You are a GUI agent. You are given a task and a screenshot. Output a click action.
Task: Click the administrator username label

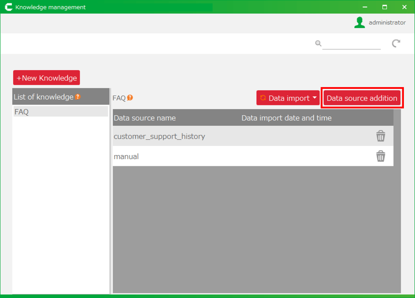click(387, 23)
